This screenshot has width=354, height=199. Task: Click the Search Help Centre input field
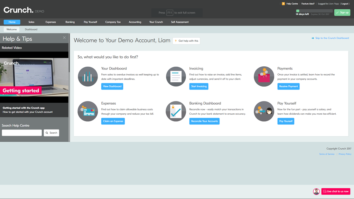[x=22, y=133]
